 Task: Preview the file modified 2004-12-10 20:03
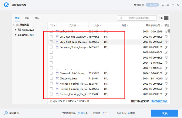click(x=166, y=68)
